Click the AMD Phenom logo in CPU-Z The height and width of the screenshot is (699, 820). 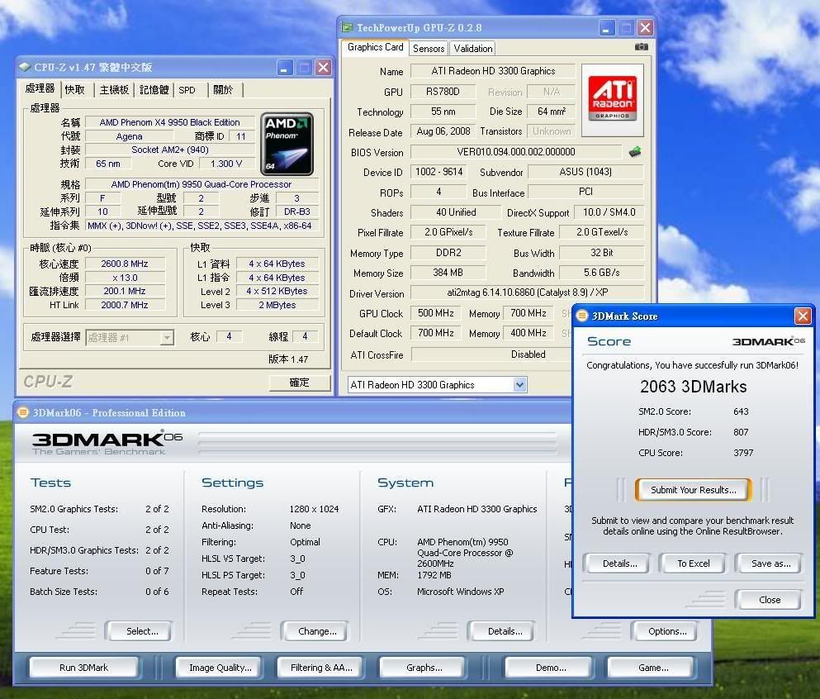coord(287,144)
